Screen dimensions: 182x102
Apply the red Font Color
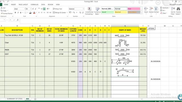34,12
